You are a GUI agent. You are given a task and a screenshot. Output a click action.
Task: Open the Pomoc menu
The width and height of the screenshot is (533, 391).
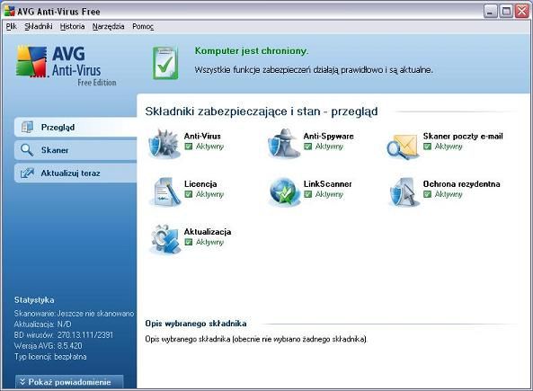[x=143, y=27]
